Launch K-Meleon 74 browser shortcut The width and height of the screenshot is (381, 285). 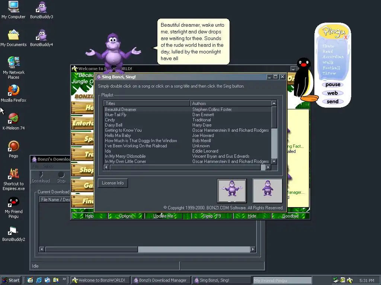tap(13, 121)
